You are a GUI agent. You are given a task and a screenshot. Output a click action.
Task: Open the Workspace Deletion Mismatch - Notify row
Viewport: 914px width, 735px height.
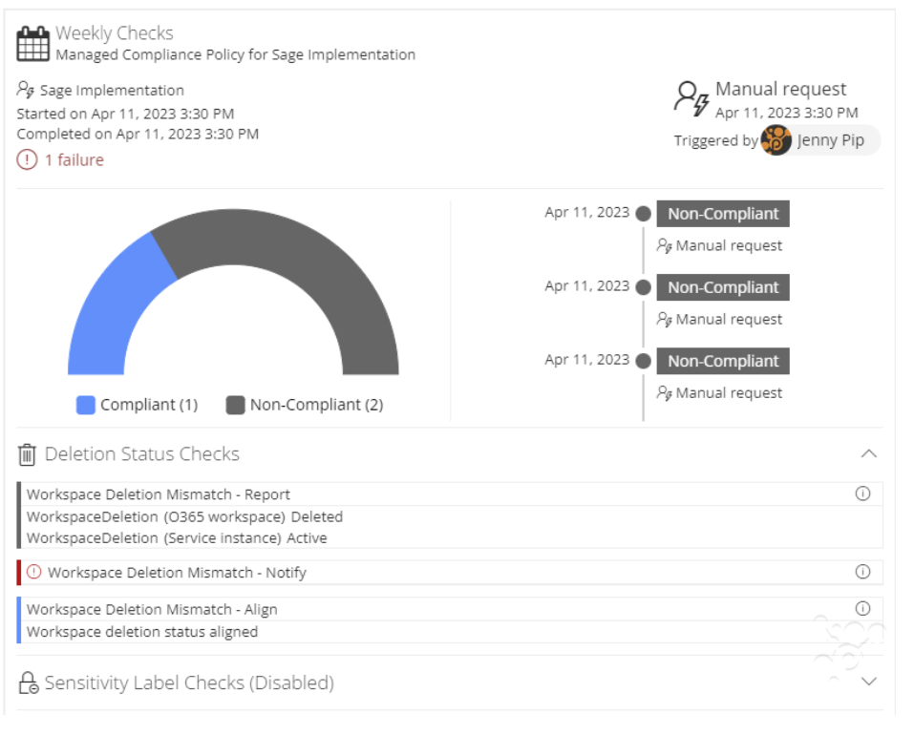pyautogui.click(x=450, y=573)
